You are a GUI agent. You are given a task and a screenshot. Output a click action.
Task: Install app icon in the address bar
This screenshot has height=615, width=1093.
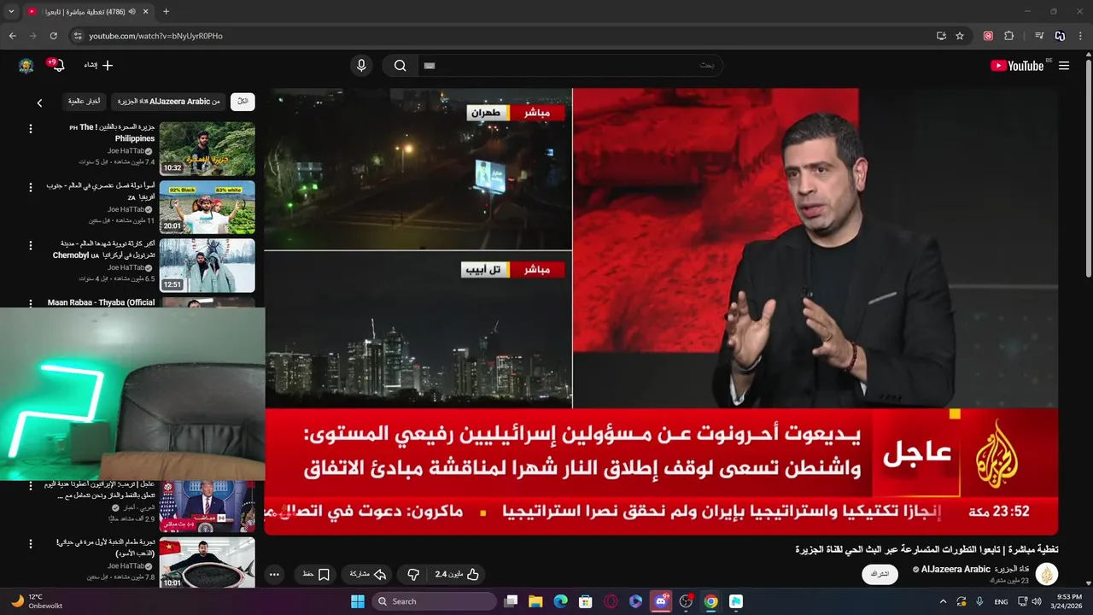(x=941, y=36)
